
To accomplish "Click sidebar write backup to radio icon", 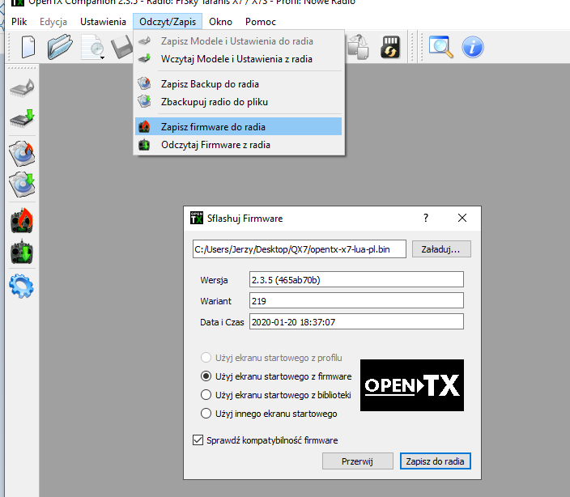I will [22, 153].
